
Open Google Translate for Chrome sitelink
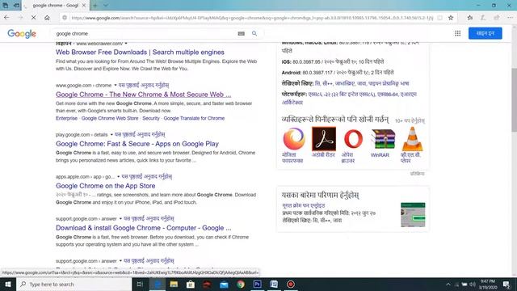(x=194, y=118)
